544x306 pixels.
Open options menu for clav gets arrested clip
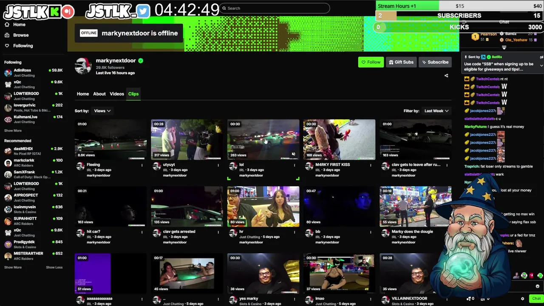pos(218,232)
